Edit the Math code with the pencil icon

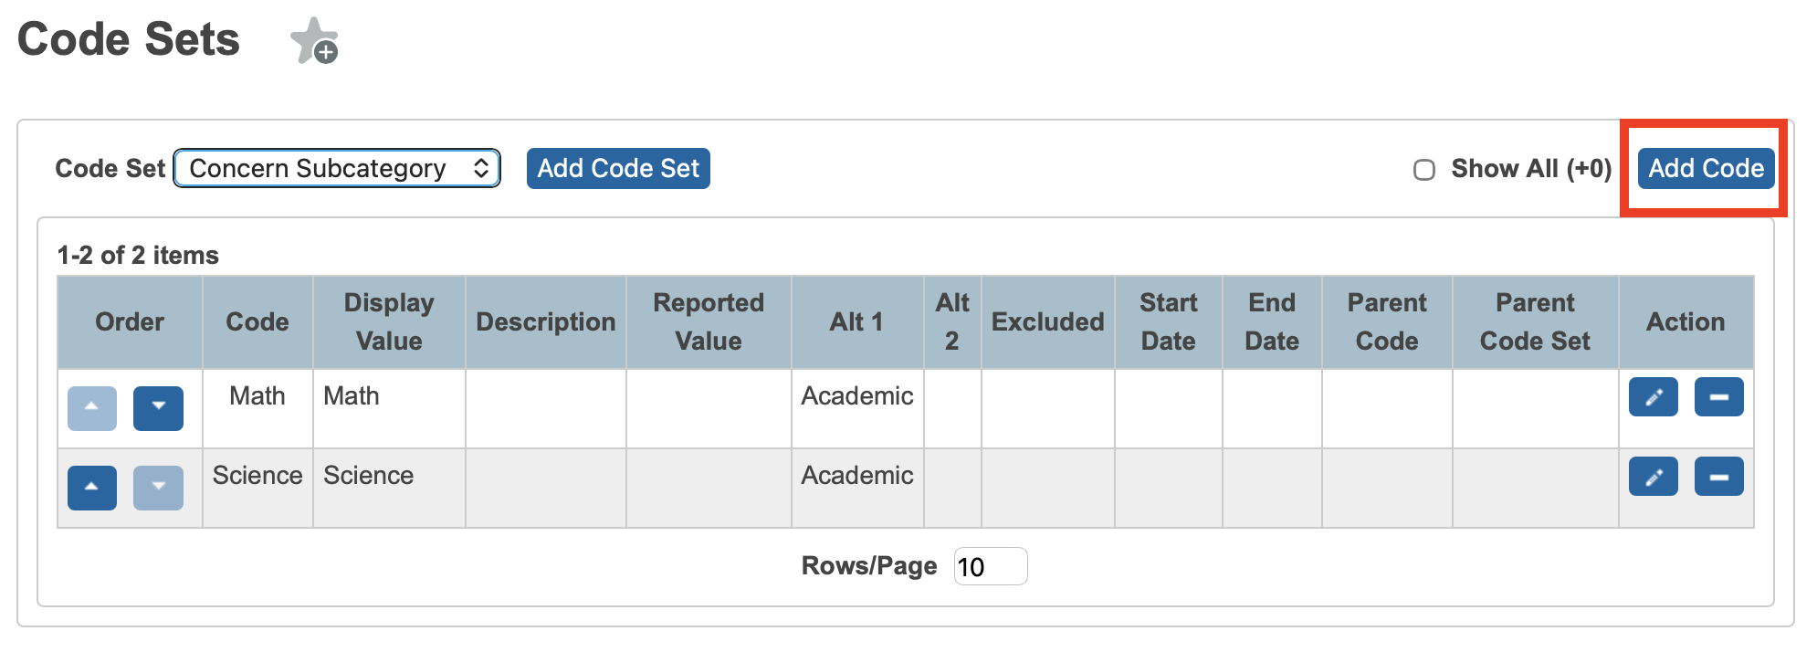point(1653,396)
